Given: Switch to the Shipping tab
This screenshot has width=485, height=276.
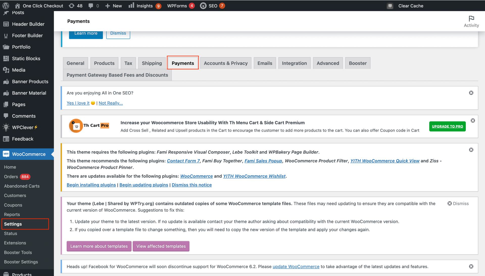Looking at the screenshot, I should (152, 63).
